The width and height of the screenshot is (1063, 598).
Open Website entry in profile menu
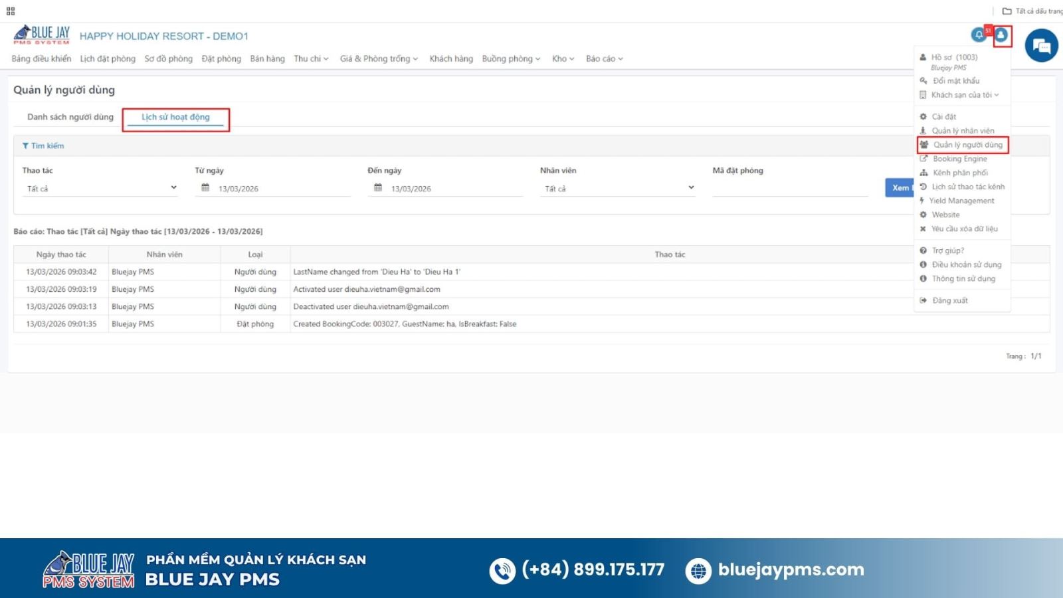pos(945,215)
